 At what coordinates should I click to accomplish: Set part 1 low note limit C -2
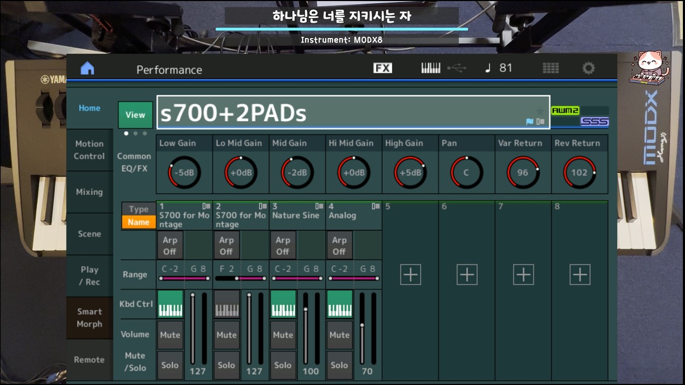[170, 269]
